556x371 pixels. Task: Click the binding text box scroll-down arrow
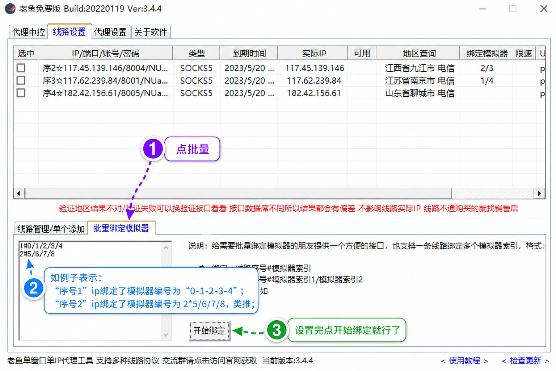(166, 335)
